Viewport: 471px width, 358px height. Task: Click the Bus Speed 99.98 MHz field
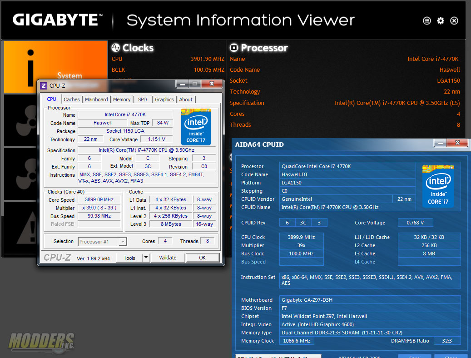99,216
